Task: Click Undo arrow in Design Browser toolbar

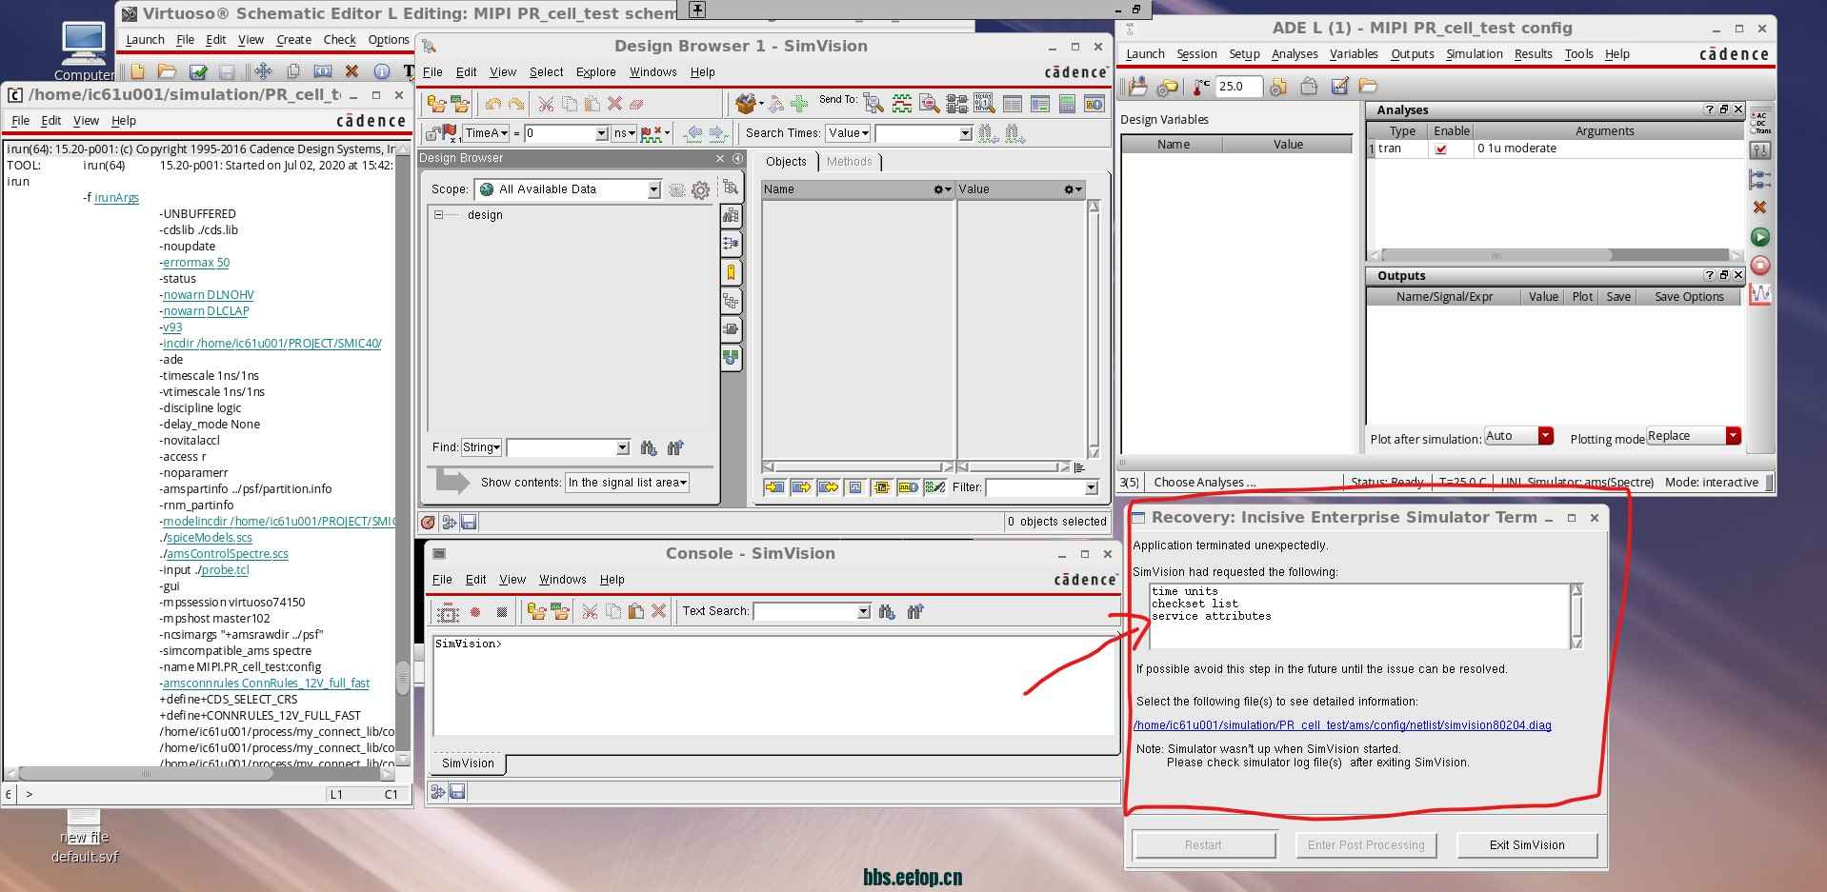Action: coord(492,104)
